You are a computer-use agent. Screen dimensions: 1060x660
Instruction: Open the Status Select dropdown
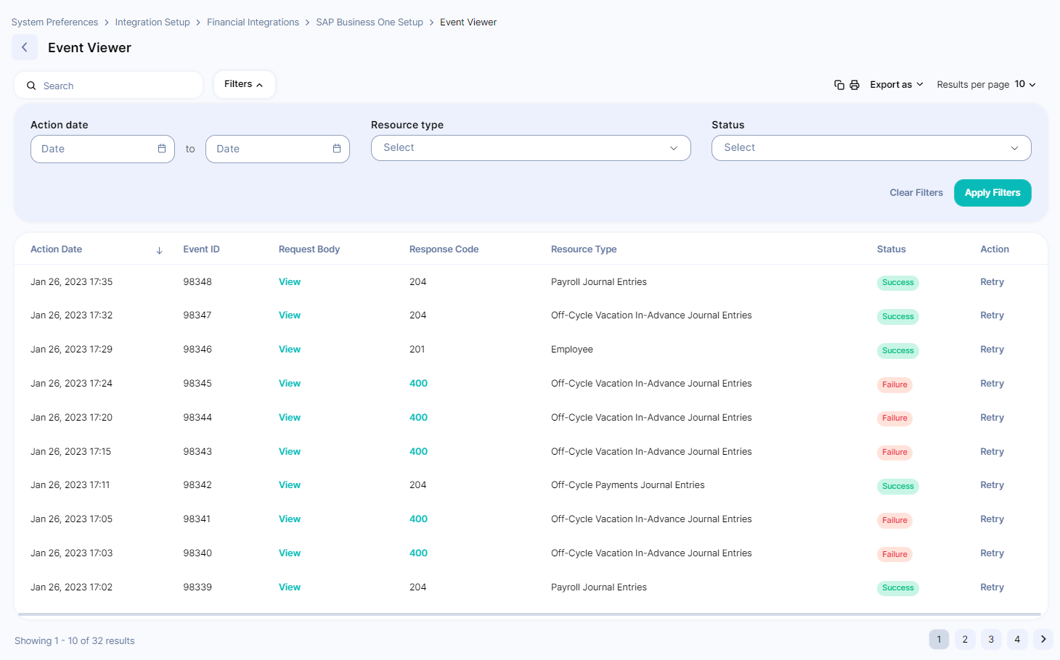tap(871, 148)
